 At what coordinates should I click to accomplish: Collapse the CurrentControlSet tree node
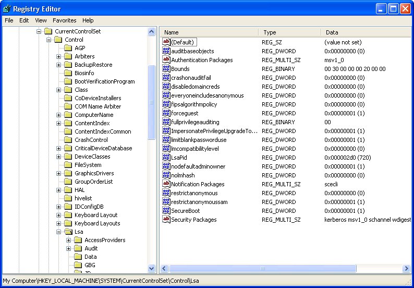pos(39,31)
